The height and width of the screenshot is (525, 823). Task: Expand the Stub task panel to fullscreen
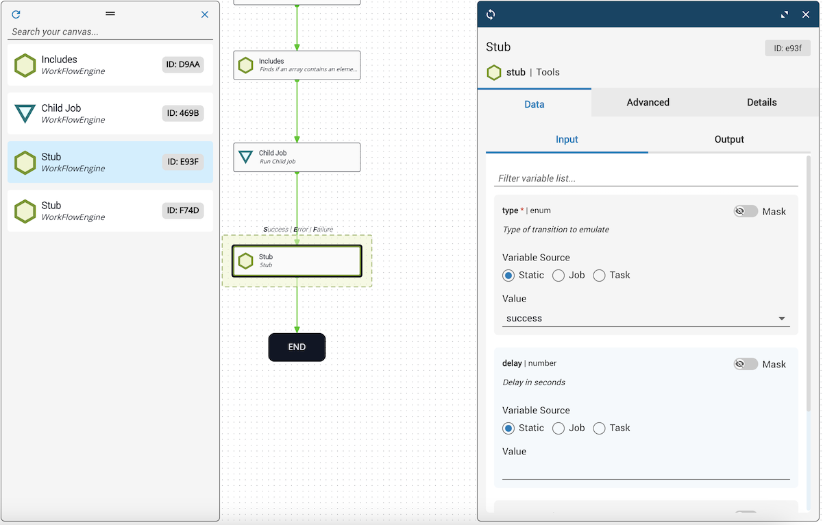[785, 14]
